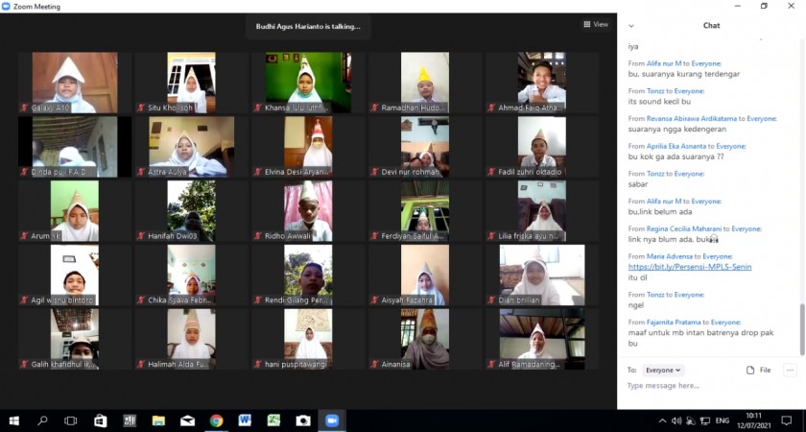Collapse the Chat panel using the chevron

coord(631,26)
